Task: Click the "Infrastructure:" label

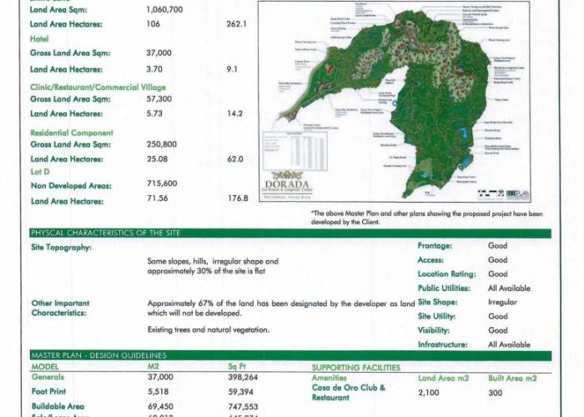Action: point(442,344)
